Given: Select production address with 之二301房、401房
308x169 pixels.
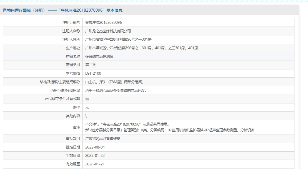Looking at the screenshot, I should pos(141,48).
